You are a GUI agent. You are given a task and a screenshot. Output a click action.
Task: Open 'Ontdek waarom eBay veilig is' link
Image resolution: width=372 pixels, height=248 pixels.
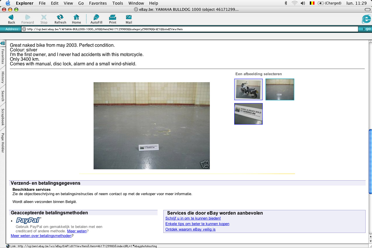[190, 229]
